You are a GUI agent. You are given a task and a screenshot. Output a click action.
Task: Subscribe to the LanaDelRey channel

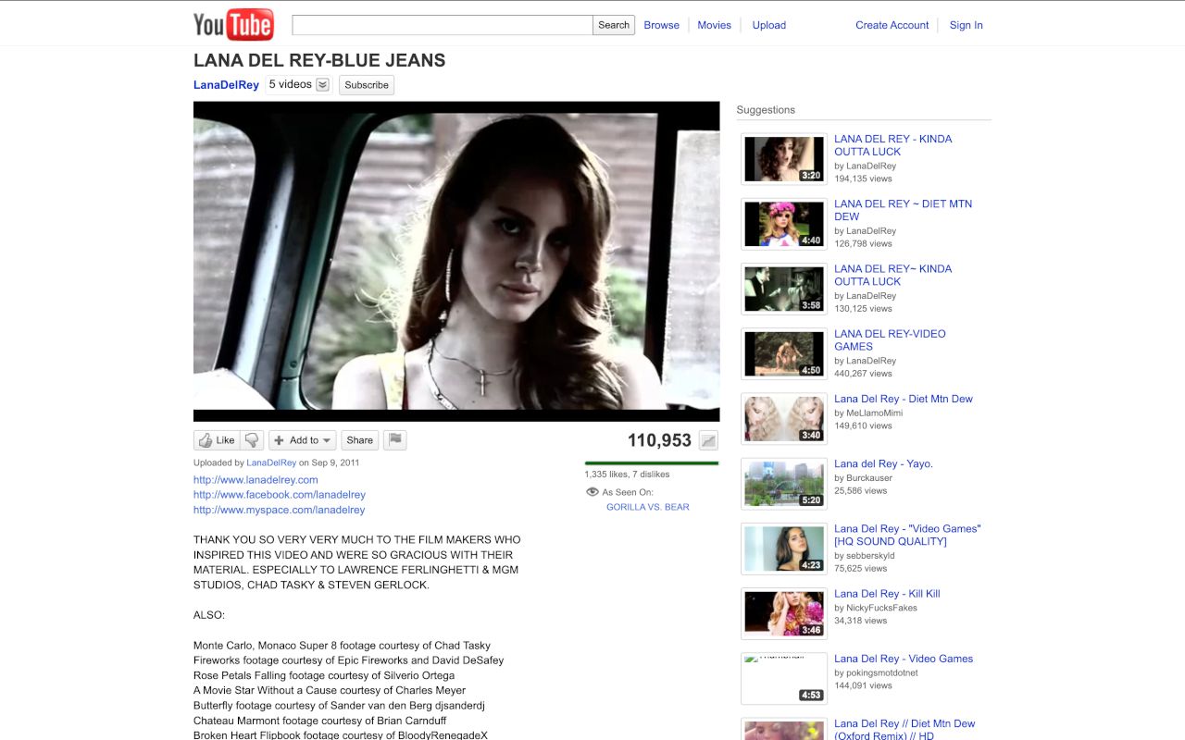click(x=367, y=85)
